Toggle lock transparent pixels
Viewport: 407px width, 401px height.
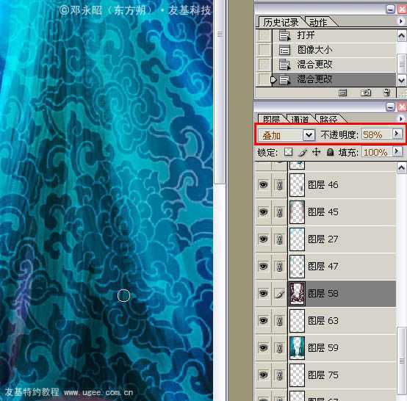point(288,152)
